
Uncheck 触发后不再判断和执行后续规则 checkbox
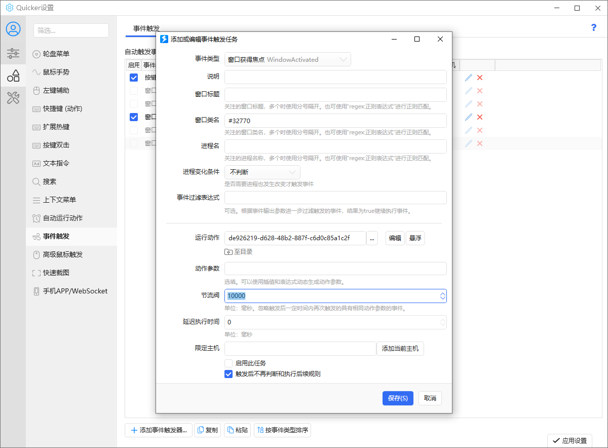pos(229,374)
